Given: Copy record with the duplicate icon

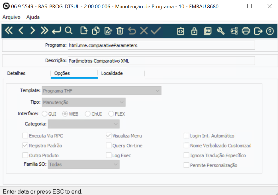Looking at the screenshot, I should point(96,31).
